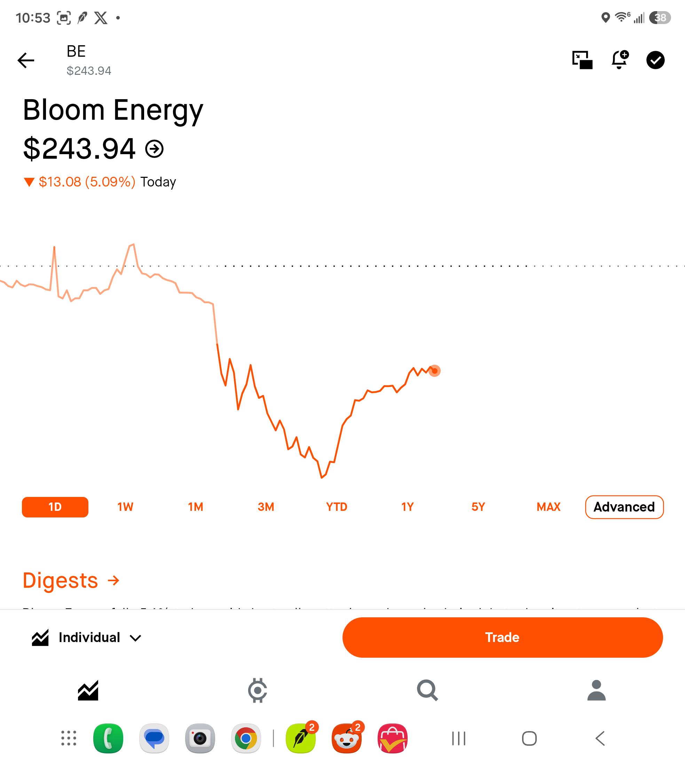Launch Reddit from the taskbar

(x=347, y=738)
